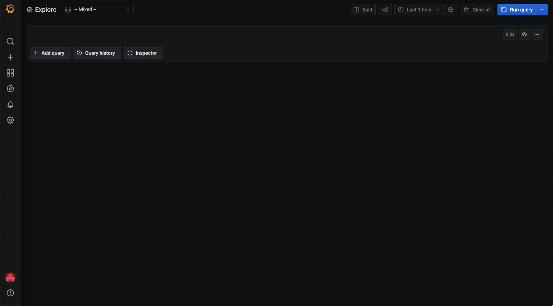This screenshot has height=306, width=553.
Task: Toggle query visibility eye icon
Action: (x=524, y=34)
